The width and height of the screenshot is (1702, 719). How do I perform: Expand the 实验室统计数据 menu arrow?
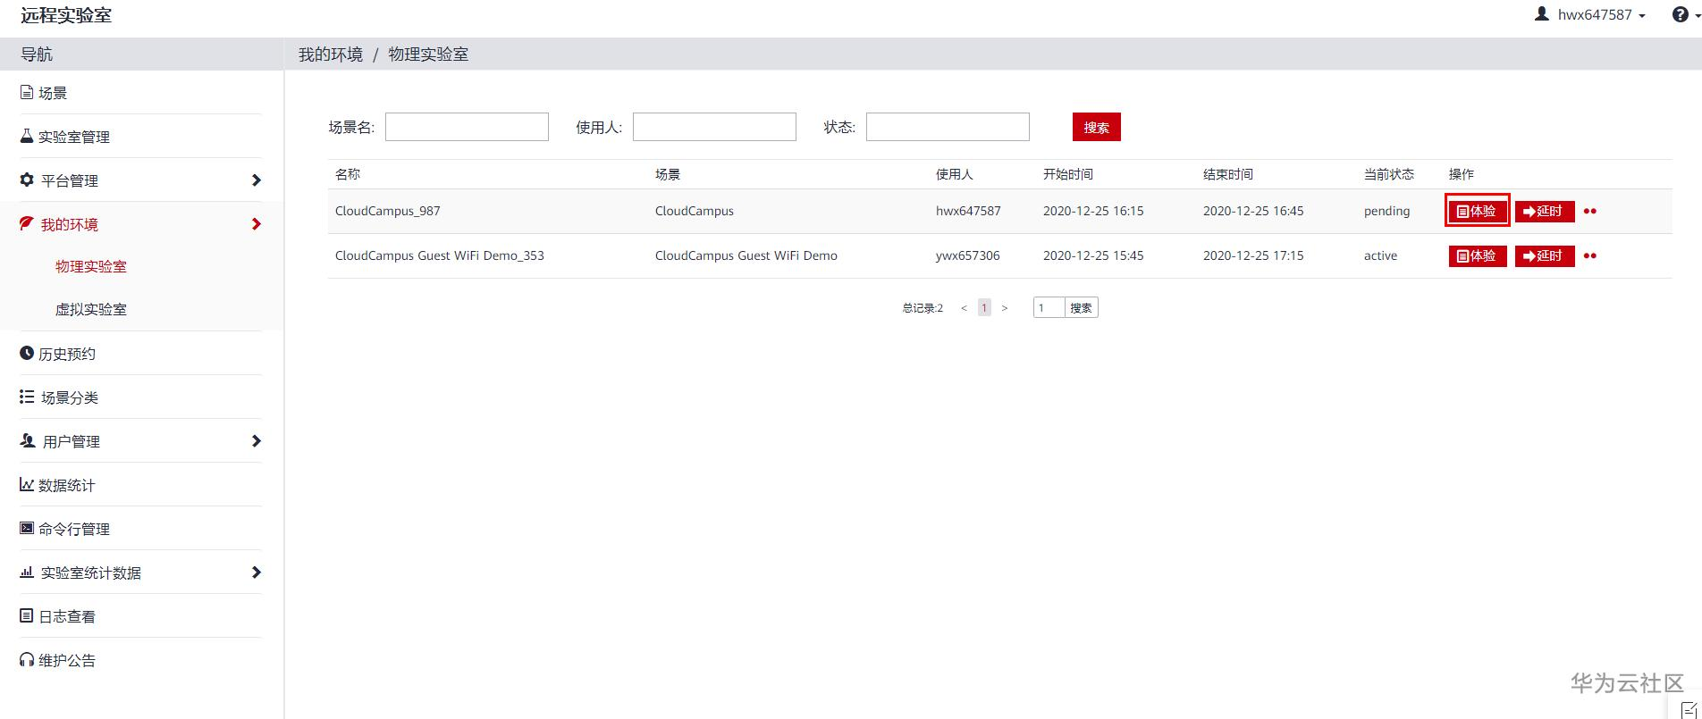pos(257,573)
